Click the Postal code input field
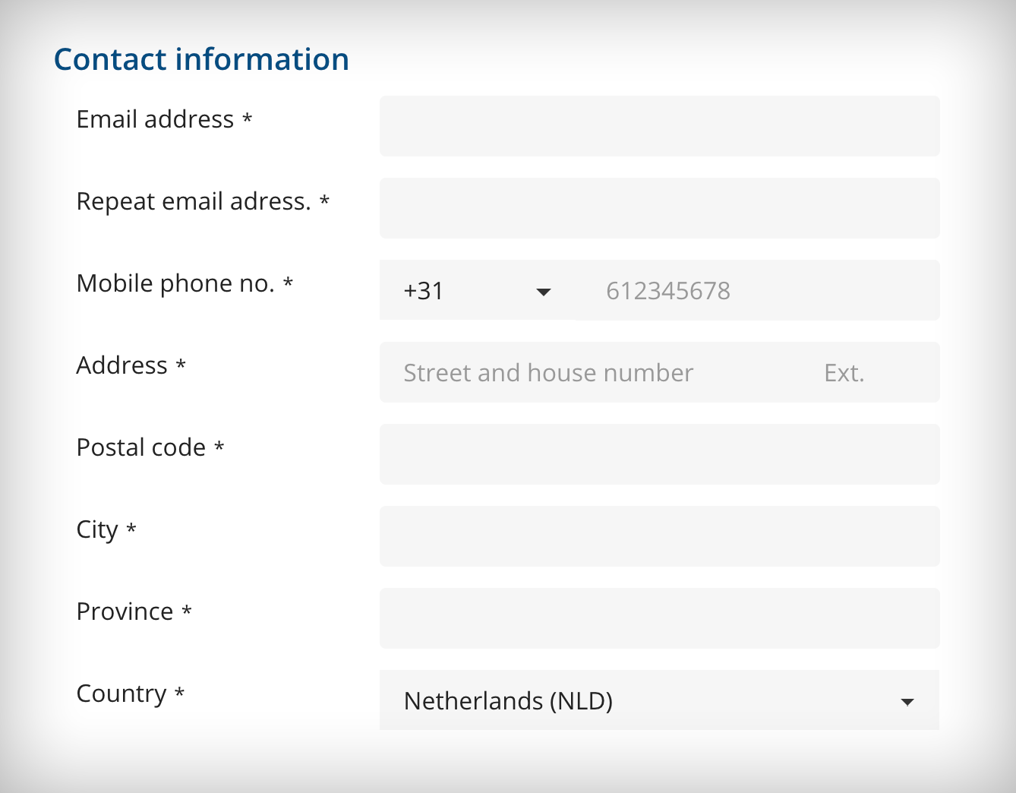The width and height of the screenshot is (1016, 793). (x=659, y=454)
